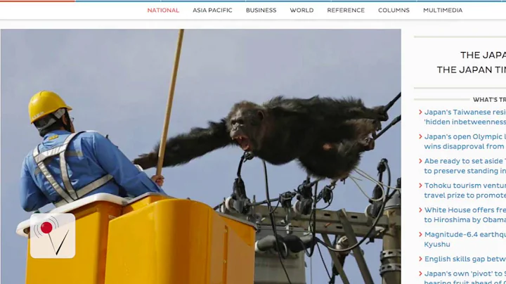Viewport: 506px width, 284px height.
Task: Go to the BUSINESS section
Action: (261, 11)
